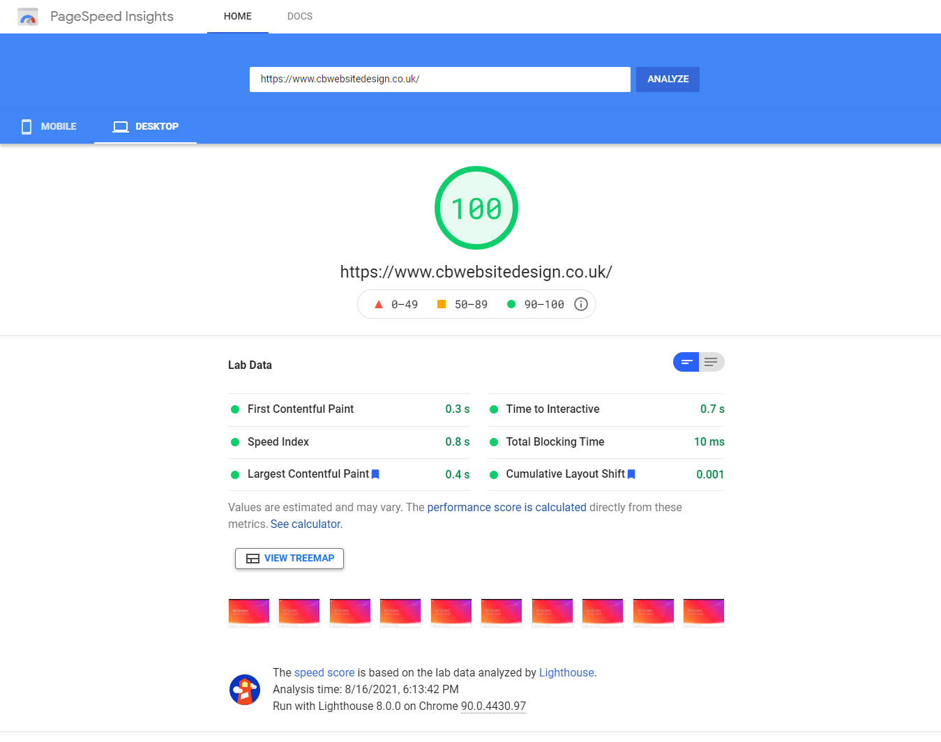Open the 'speed score' link

(x=324, y=673)
